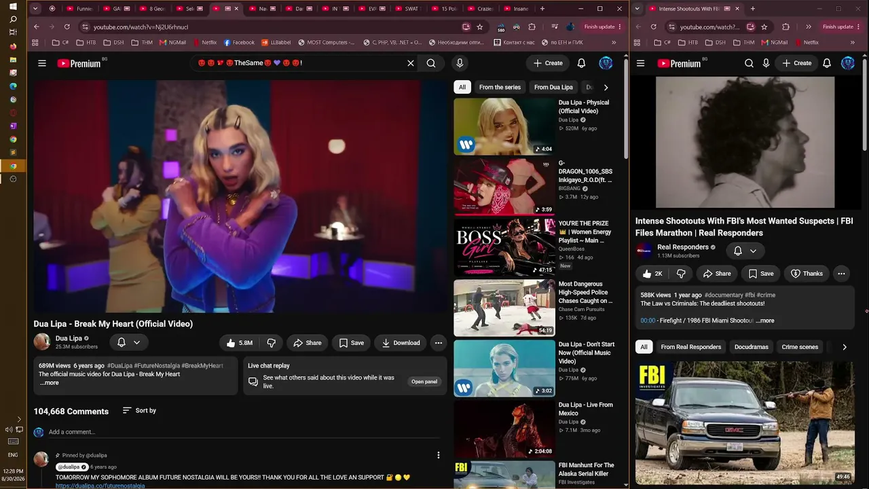Image resolution: width=869 pixels, height=489 pixels.
Task: Show more filter chips in right window
Action: (x=844, y=347)
